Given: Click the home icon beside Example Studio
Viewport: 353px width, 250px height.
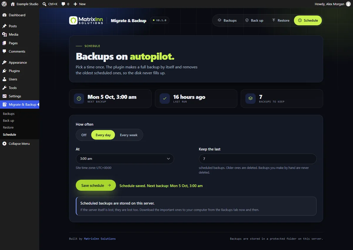Looking at the screenshot, I should (13, 4).
